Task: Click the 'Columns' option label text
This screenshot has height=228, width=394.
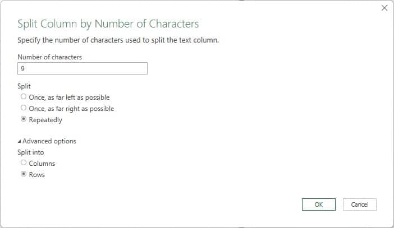Action: (x=42, y=163)
